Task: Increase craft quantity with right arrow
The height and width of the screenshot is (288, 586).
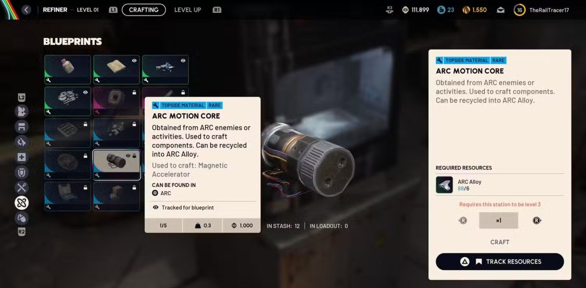Action: click(x=537, y=221)
